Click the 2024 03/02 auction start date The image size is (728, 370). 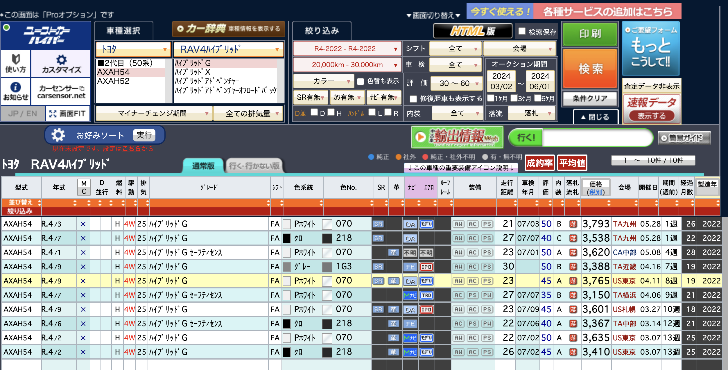tap(501, 81)
